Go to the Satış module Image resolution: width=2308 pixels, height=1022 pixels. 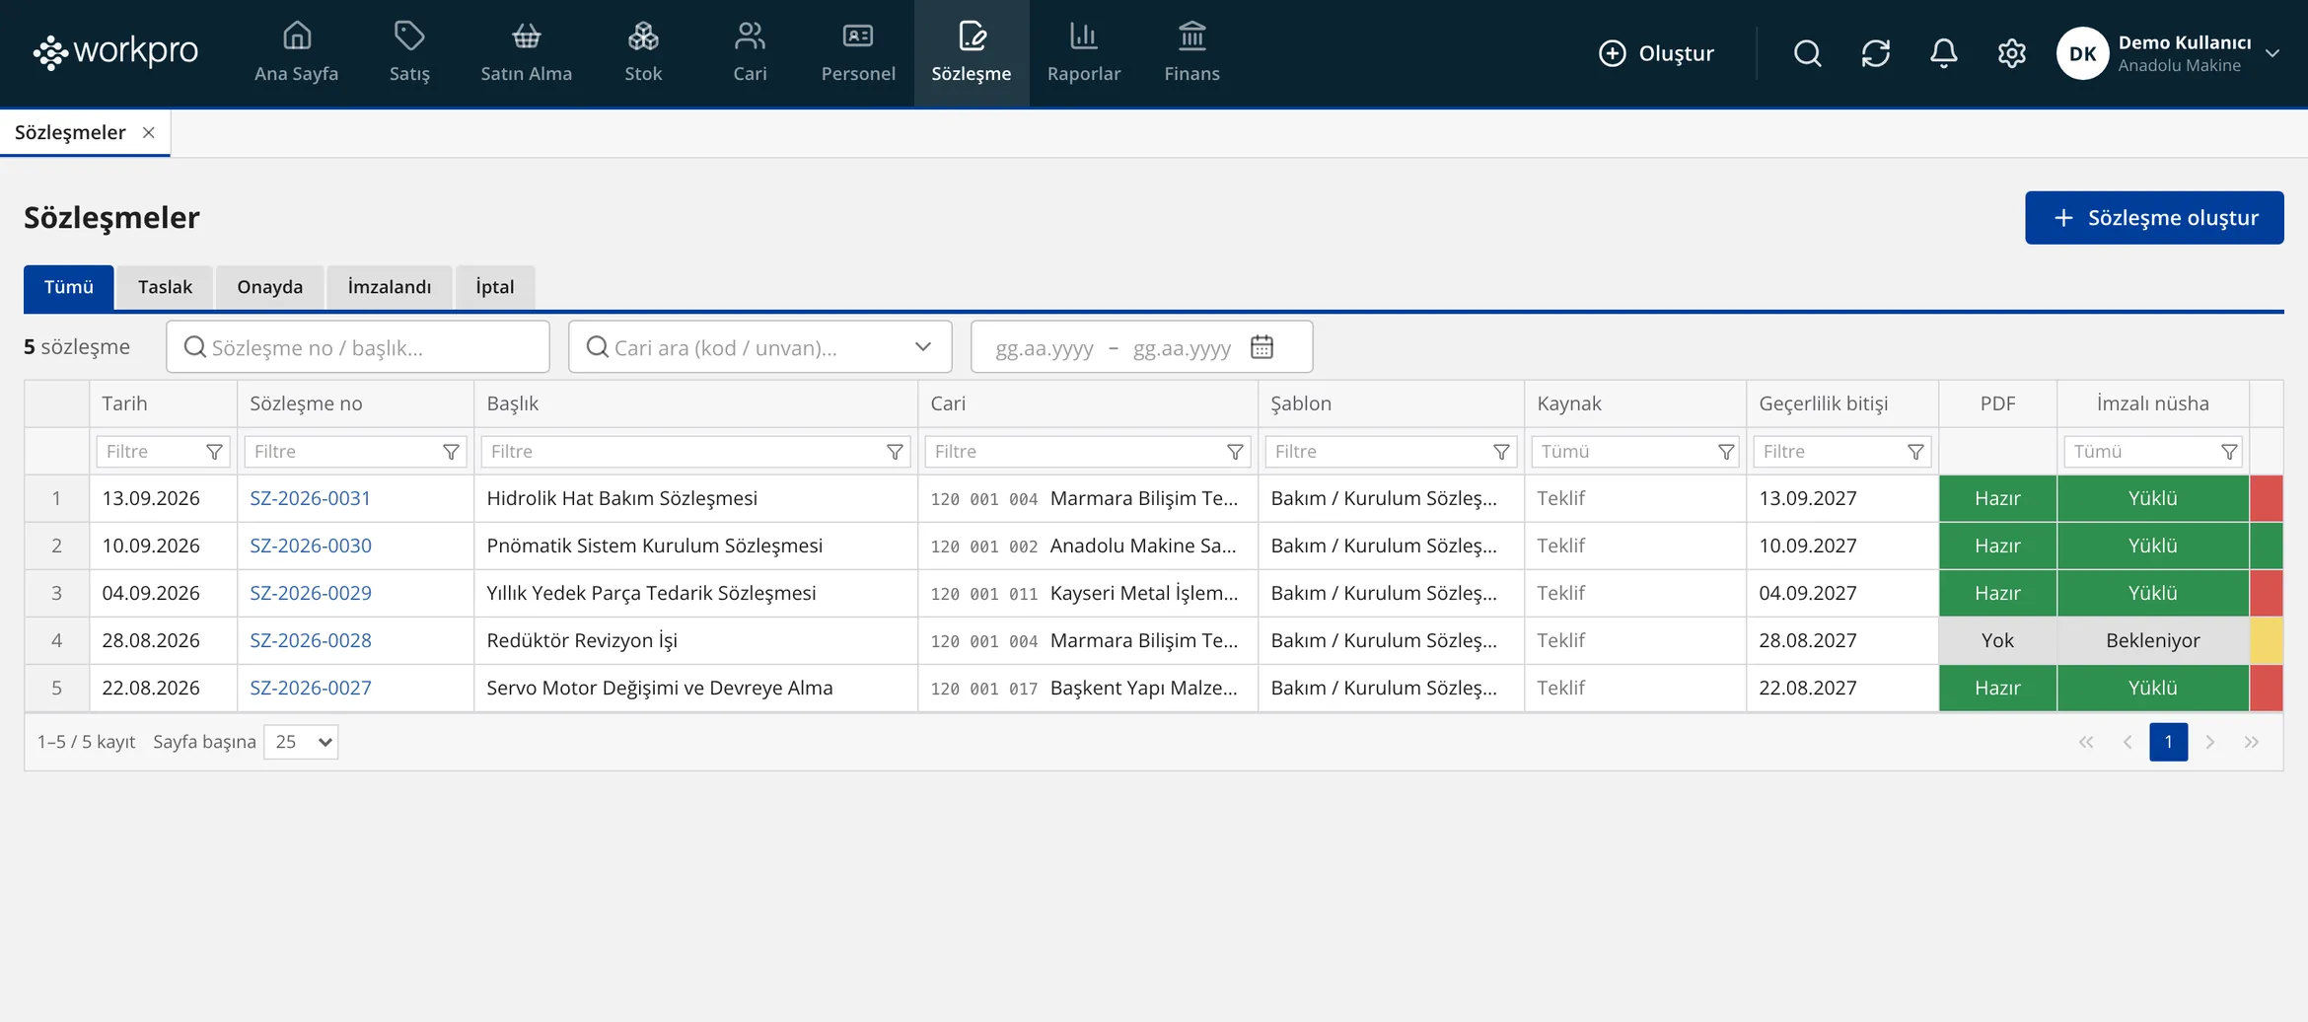409,52
